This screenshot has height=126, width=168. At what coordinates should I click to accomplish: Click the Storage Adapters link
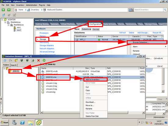tap(47, 45)
